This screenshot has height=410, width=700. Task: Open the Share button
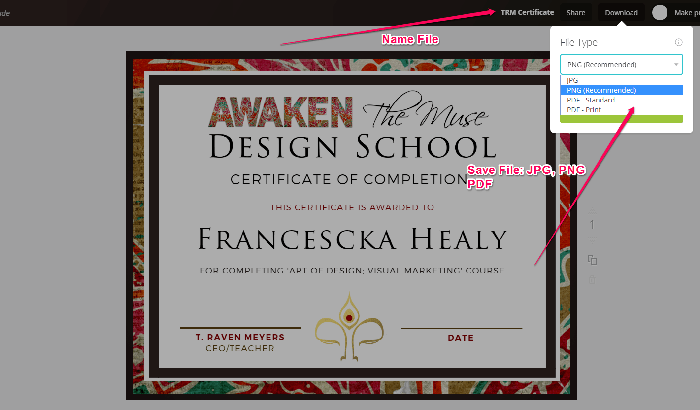pyautogui.click(x=576, y=13)
